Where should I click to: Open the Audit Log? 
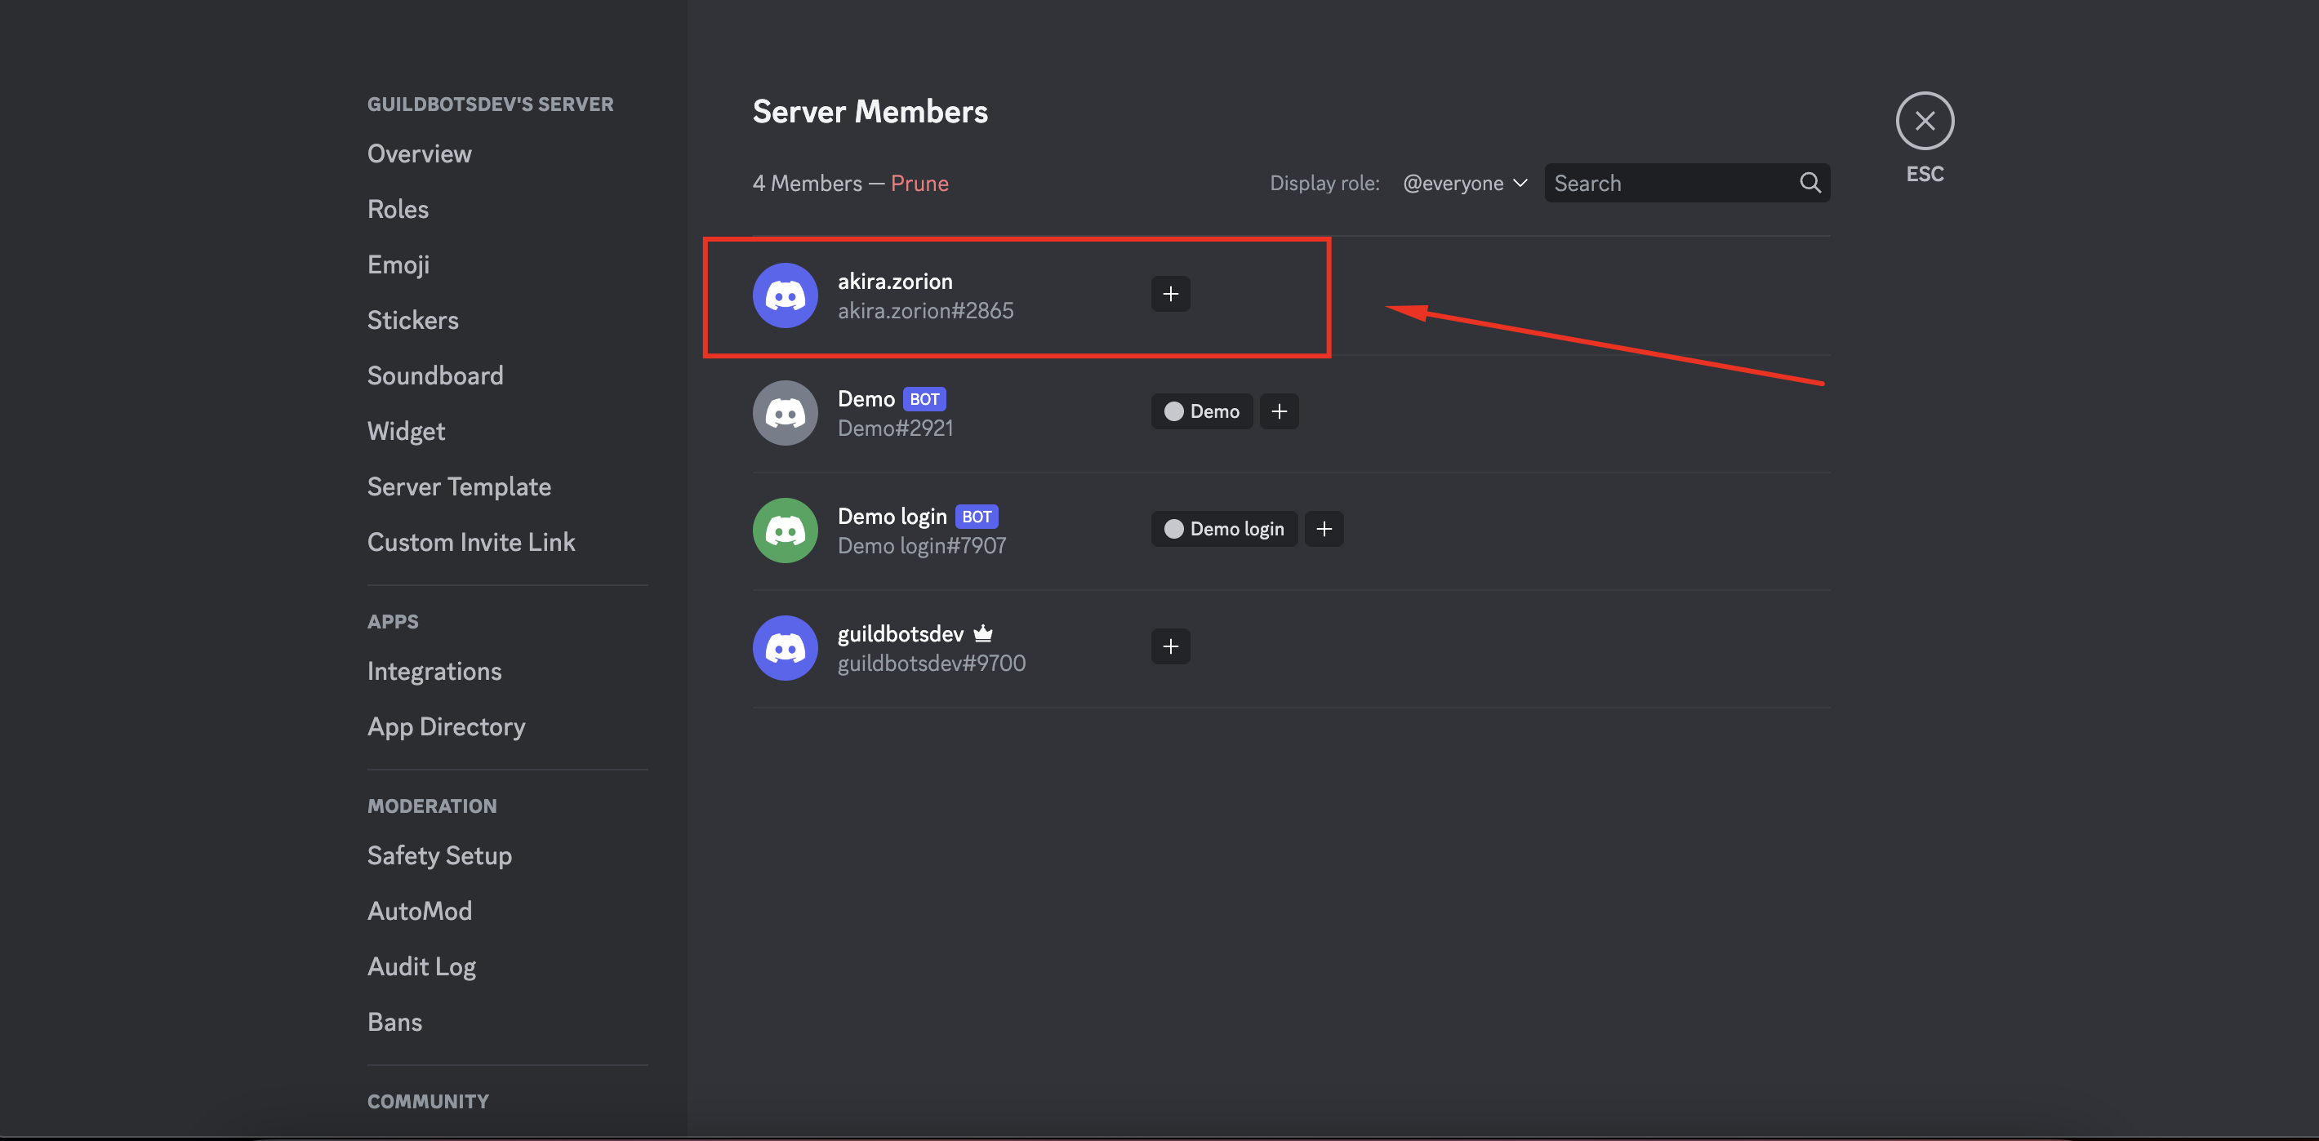pyautogui.click(x=421, y=966)
